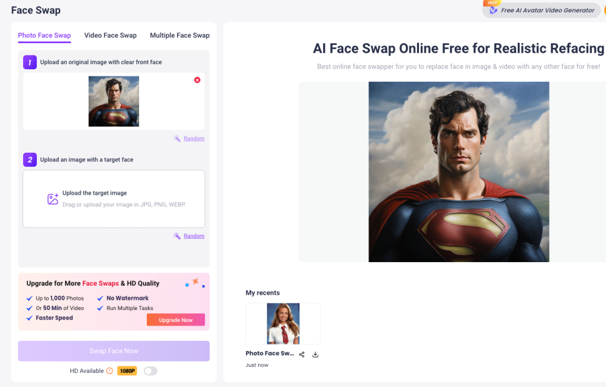The image size is (606, 387).
Task: Click the drag and upload target image area
Action: [x=114, y=199]
